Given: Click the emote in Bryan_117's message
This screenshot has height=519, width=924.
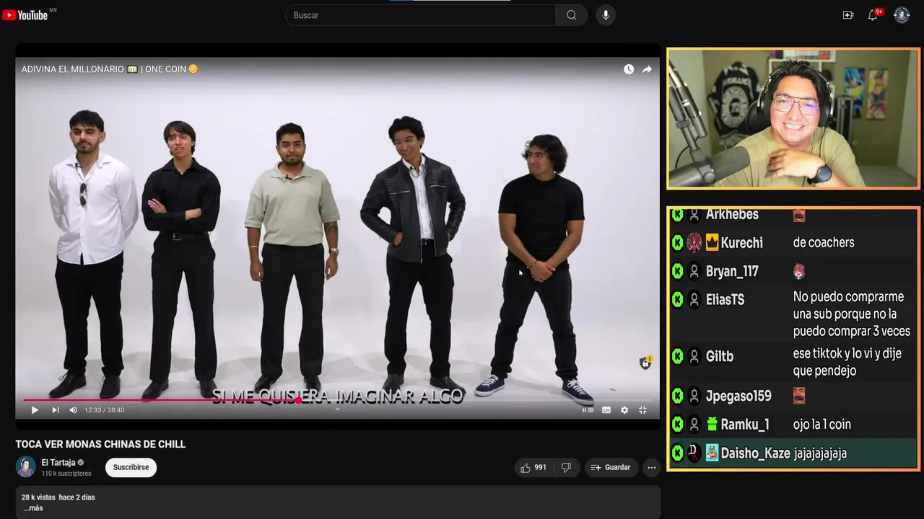Looking at the screenshot, I should [799, 271].
